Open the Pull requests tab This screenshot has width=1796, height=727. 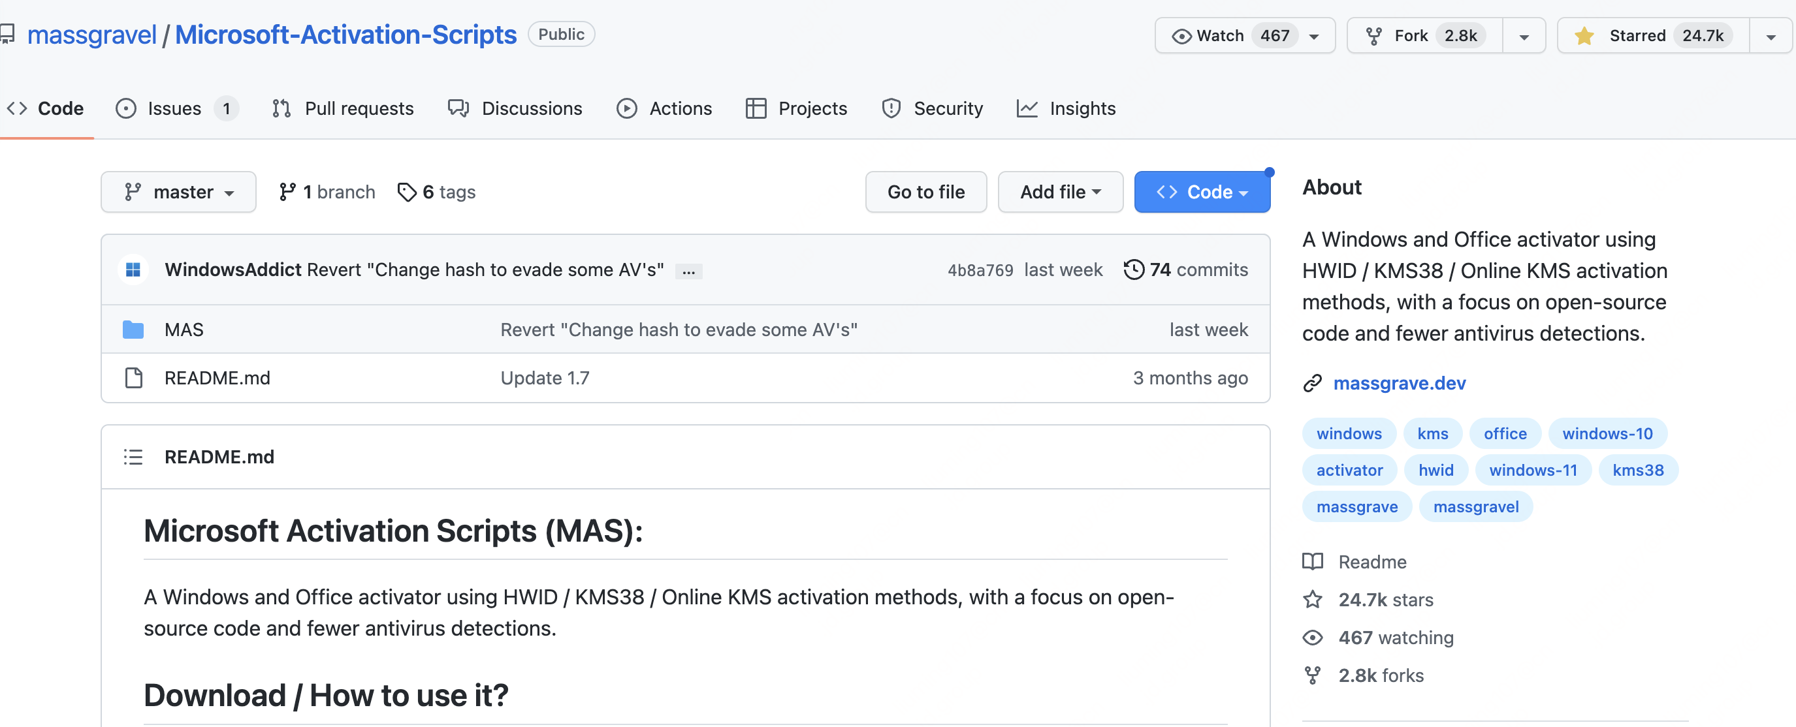tap(343, 108)
